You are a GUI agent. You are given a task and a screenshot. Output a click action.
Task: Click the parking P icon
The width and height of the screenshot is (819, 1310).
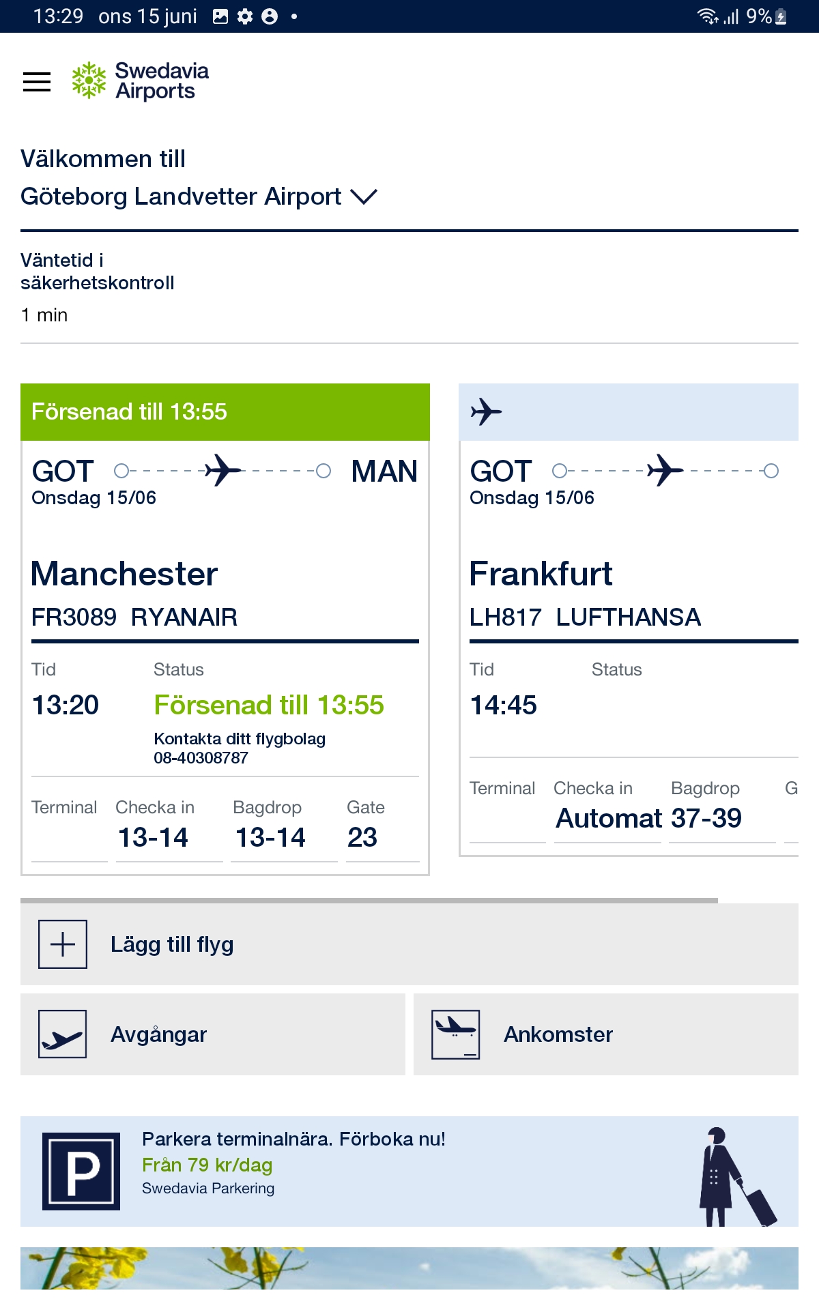[x=81, y=1171]
